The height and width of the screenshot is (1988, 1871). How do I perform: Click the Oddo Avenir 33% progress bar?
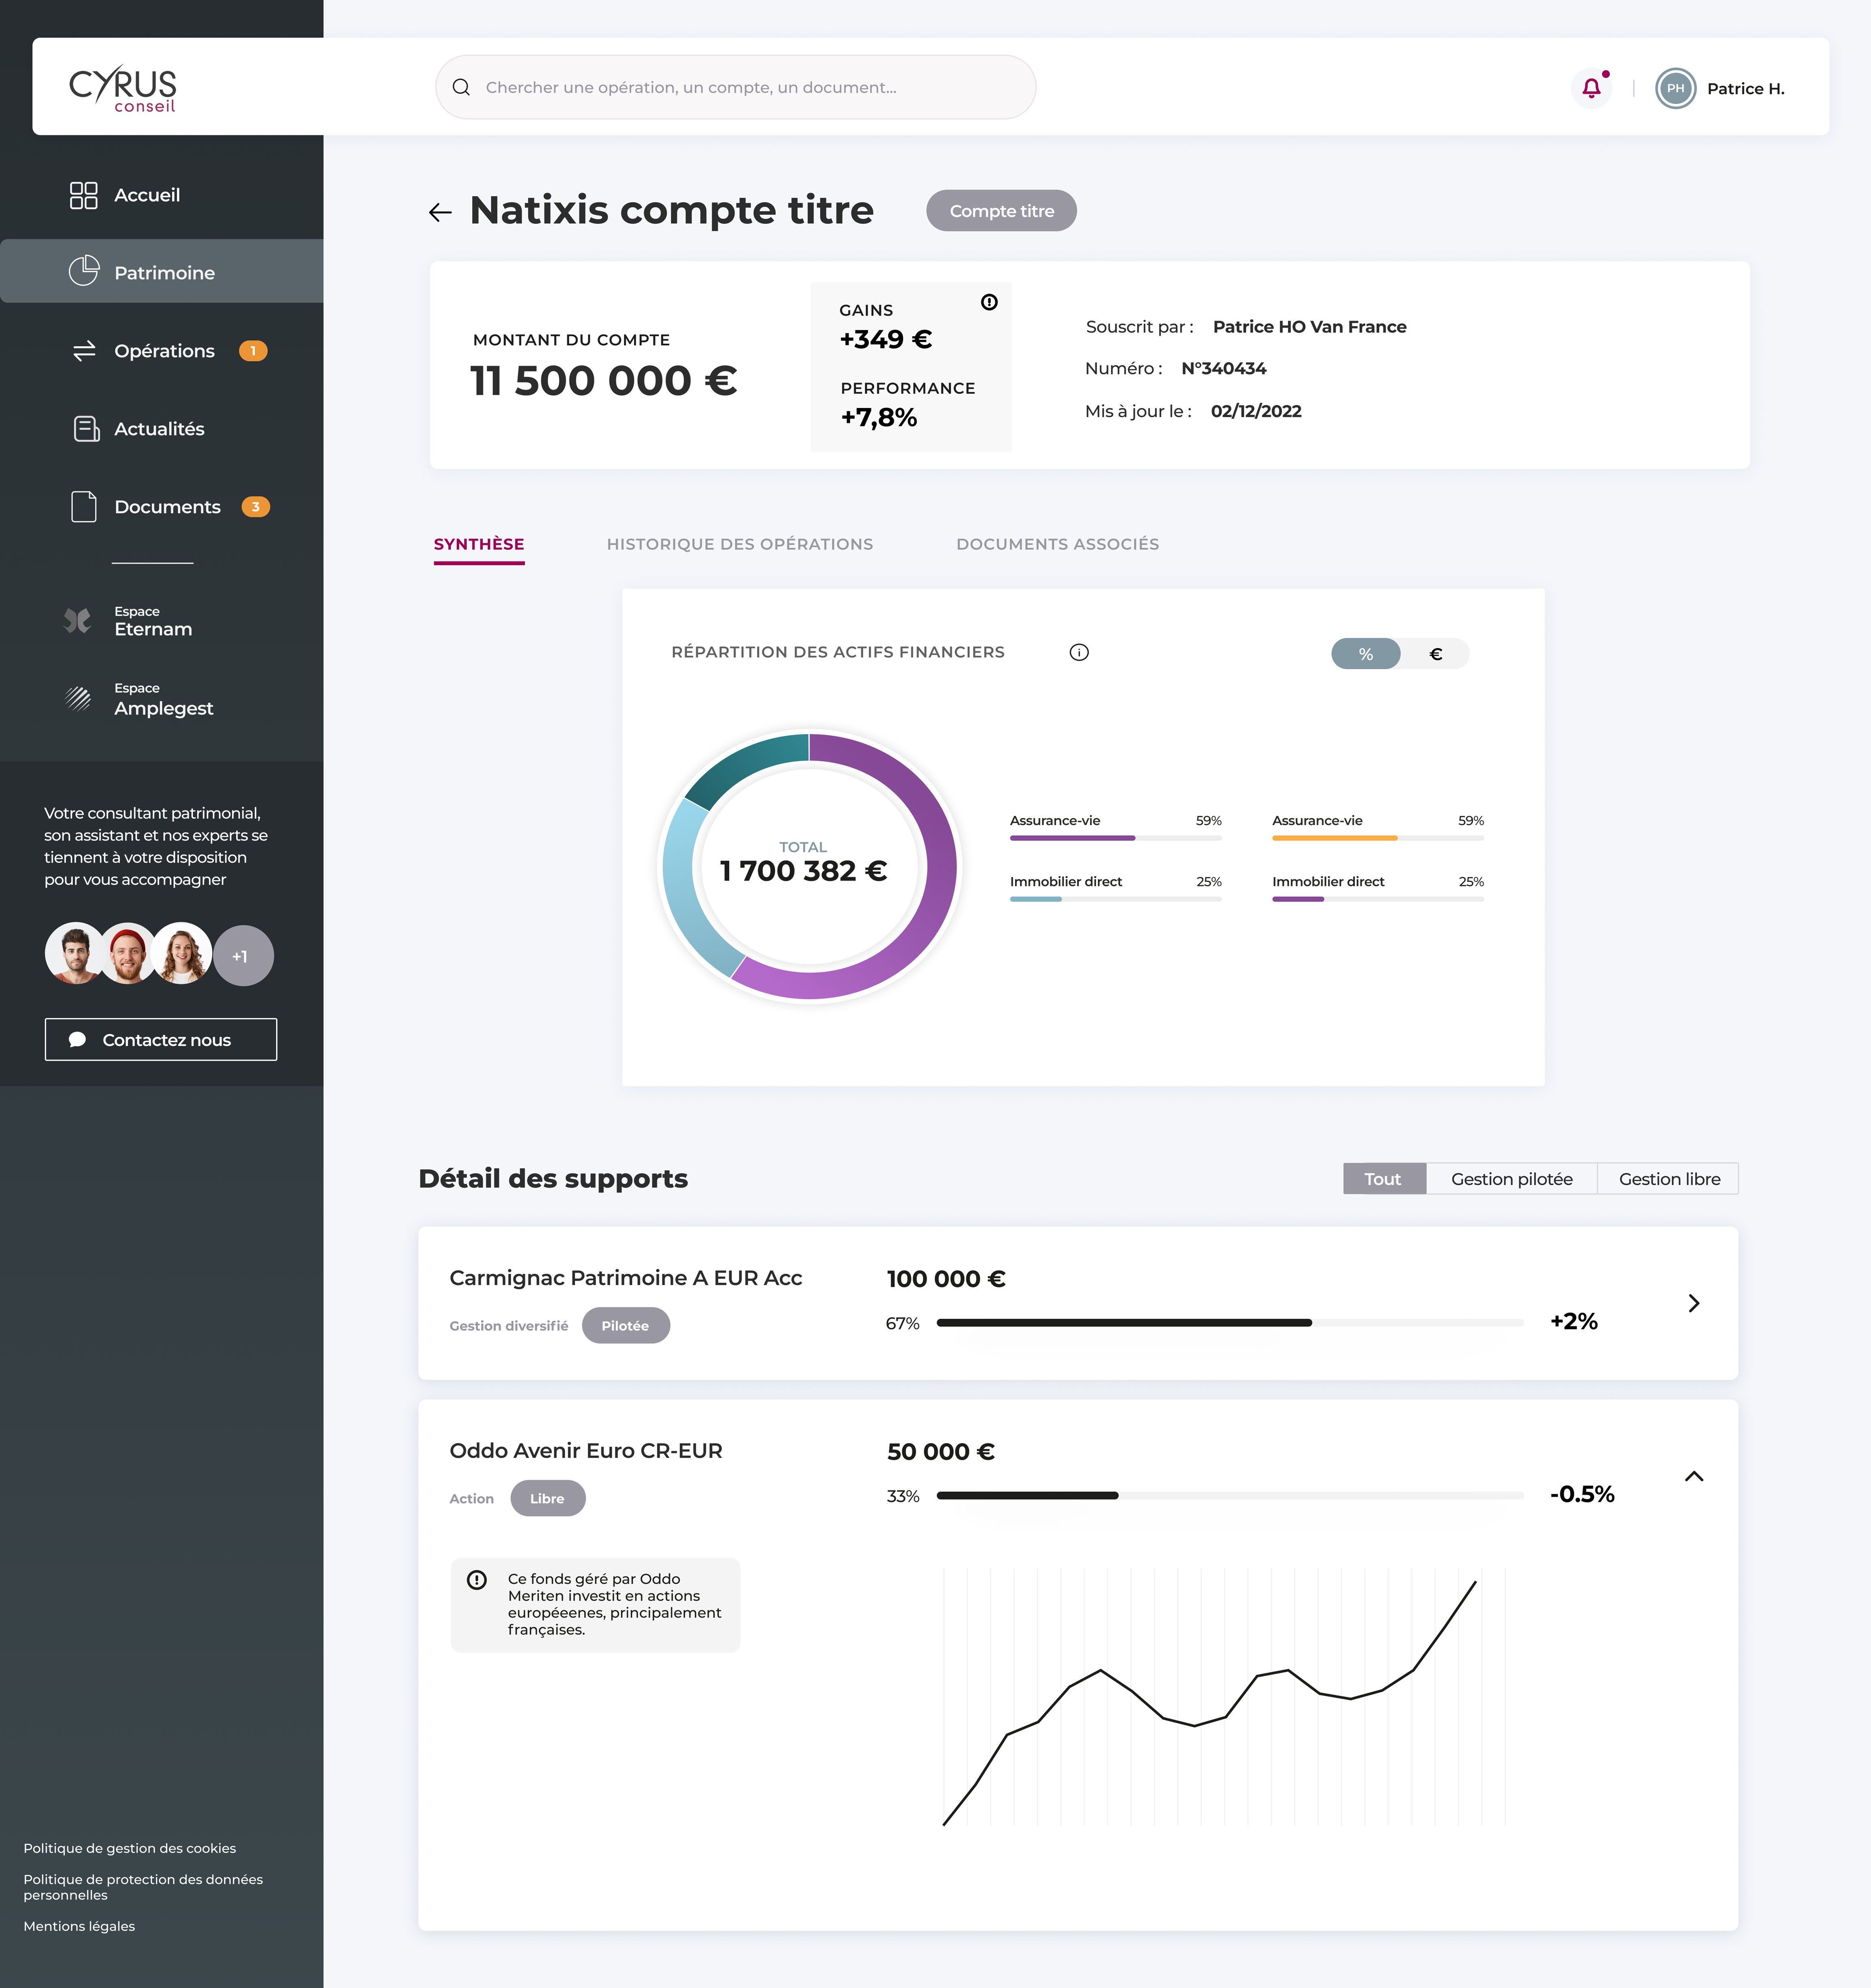pyautogui.click(x=1230, y=1496)
